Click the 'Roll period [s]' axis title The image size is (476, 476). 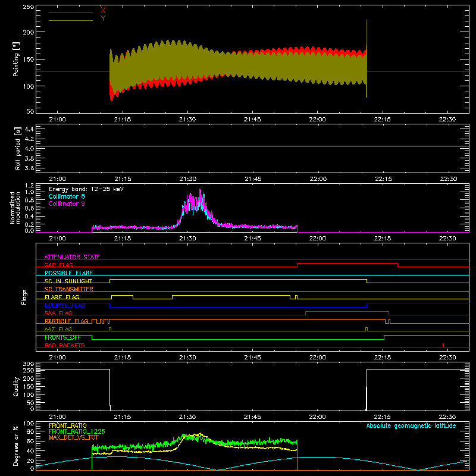coord(17,148)
